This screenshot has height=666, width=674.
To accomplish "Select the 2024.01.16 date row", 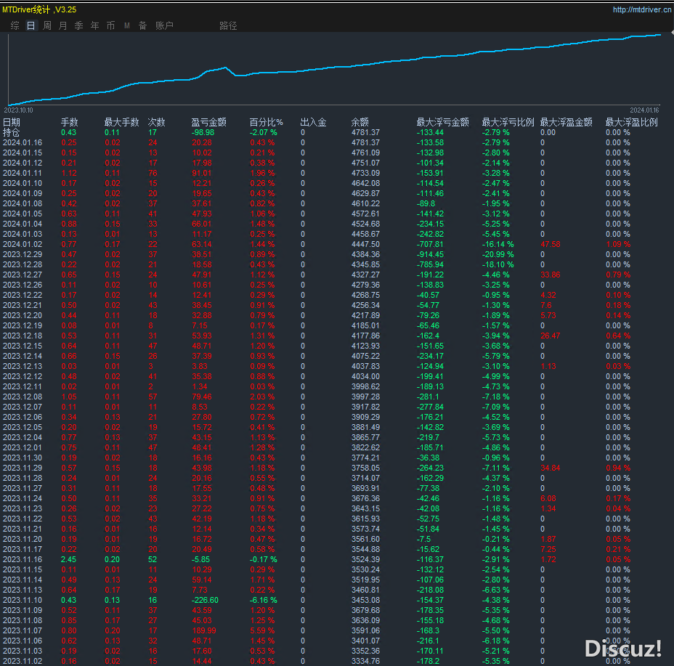I will tap(23, 142).
